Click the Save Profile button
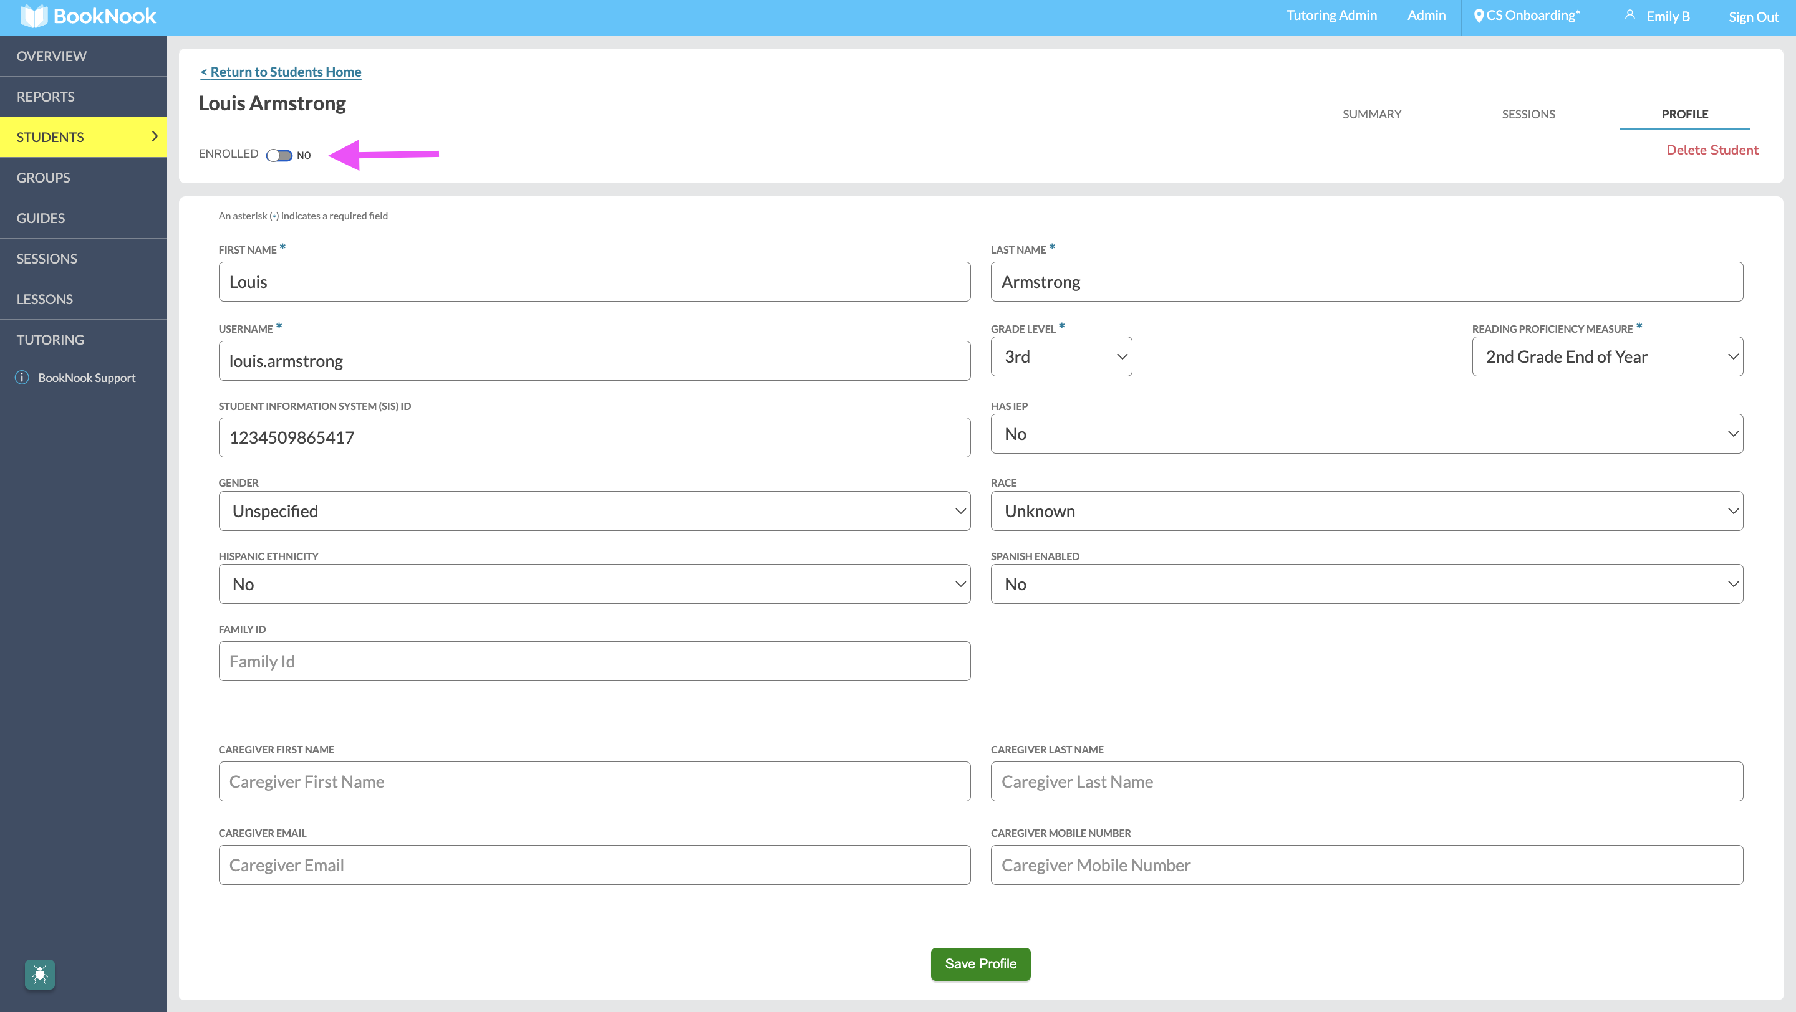This screenshot has height=1012, width=1796. tap(980, 964)
